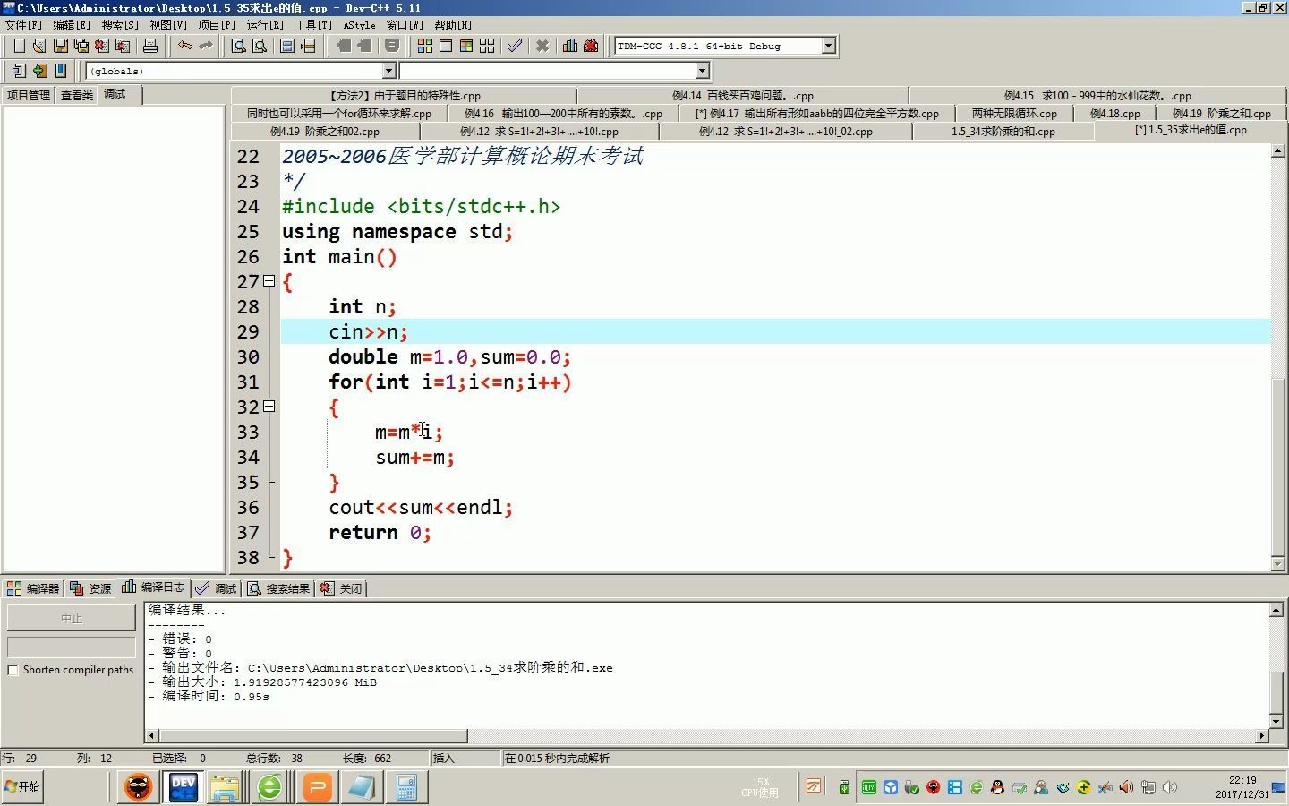
Task: Open the 项目[P] menu
Action: tap(217, 25)
